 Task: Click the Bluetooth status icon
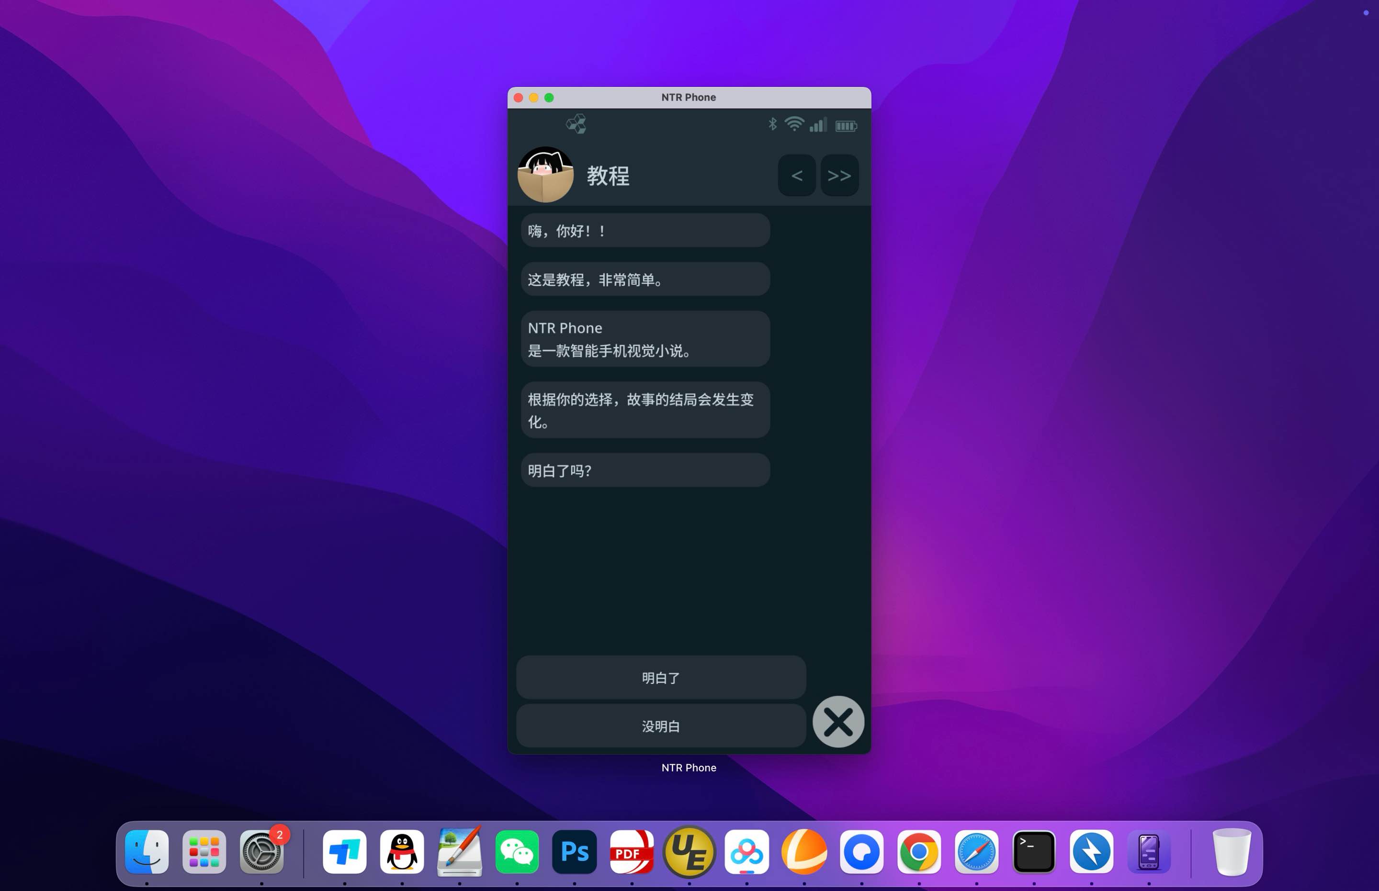pos(772,123)
